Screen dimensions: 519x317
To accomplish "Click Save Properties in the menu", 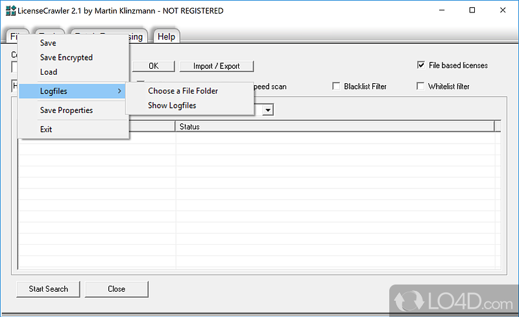I will click(x=66, y=110).
